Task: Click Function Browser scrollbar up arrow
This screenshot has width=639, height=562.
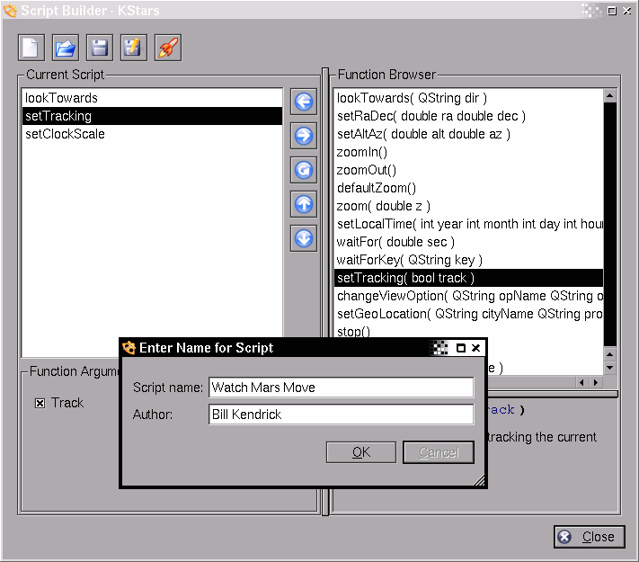Action: click(610, 95)
